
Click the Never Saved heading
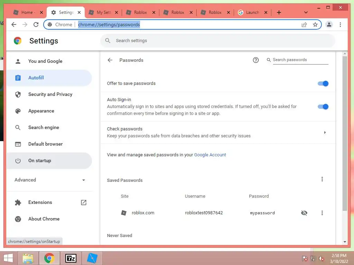coord(119,235)
